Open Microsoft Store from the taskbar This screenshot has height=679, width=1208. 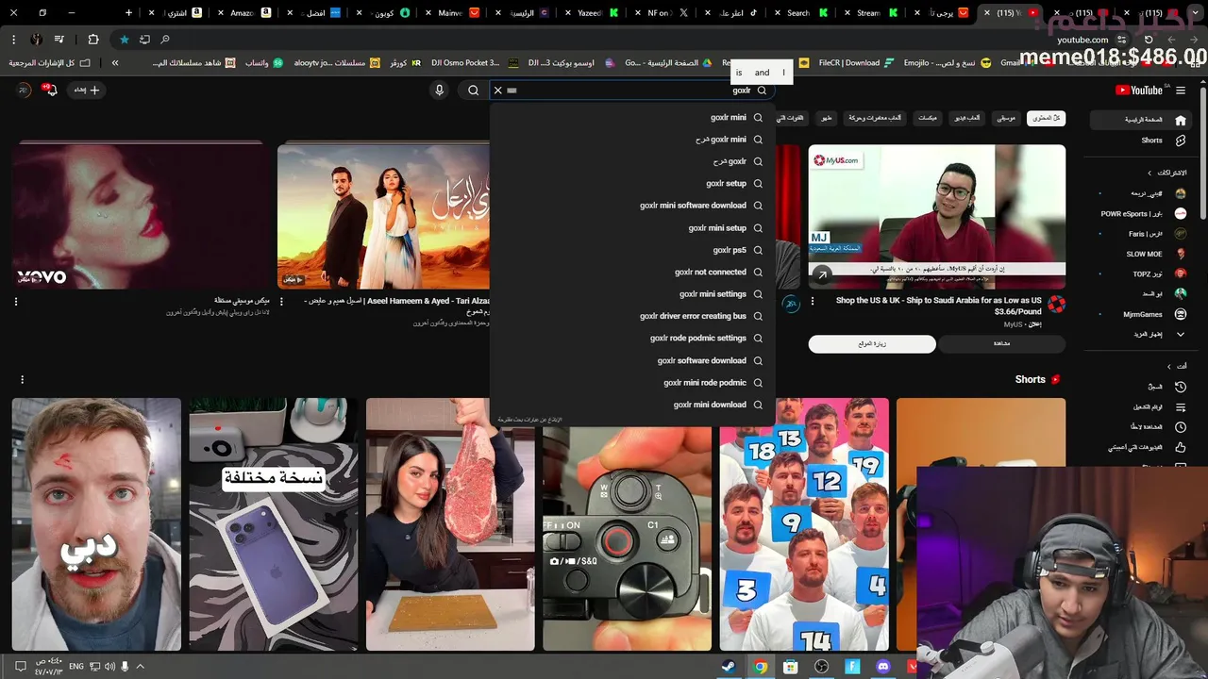(x=791, y=667)
